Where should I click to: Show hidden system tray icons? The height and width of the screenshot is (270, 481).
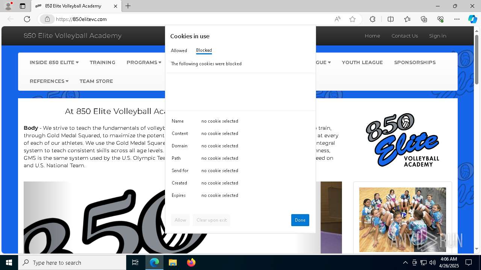coord(405,262)
